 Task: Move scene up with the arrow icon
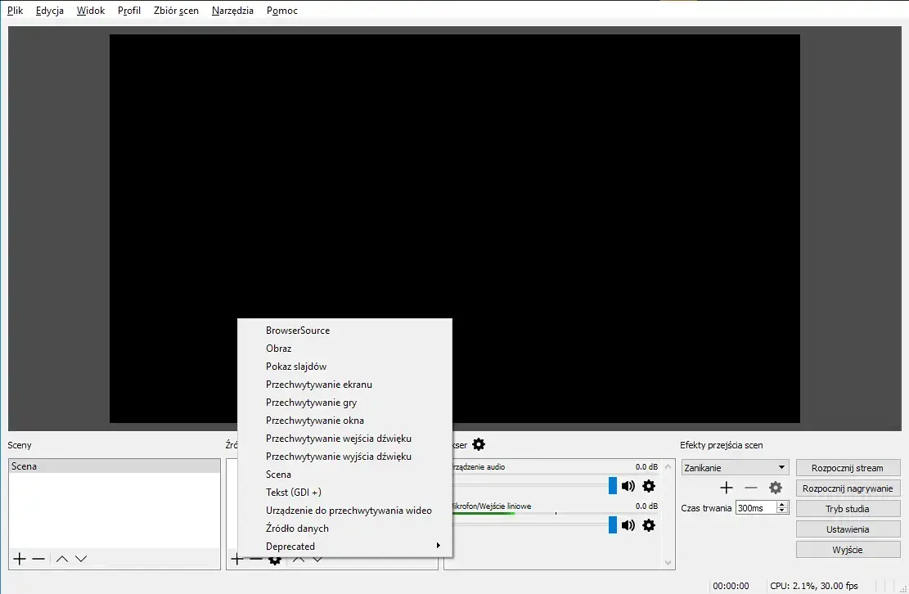(x=61, y=559)
